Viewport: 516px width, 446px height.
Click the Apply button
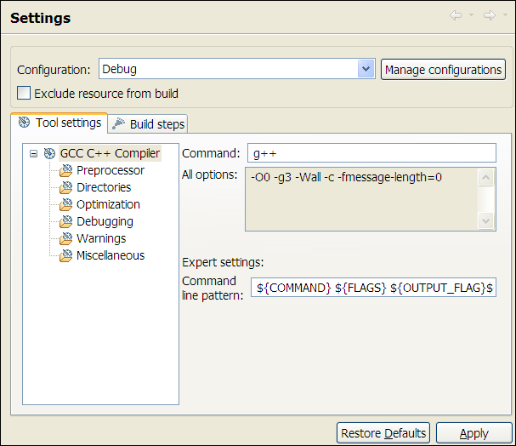[474, 433]
